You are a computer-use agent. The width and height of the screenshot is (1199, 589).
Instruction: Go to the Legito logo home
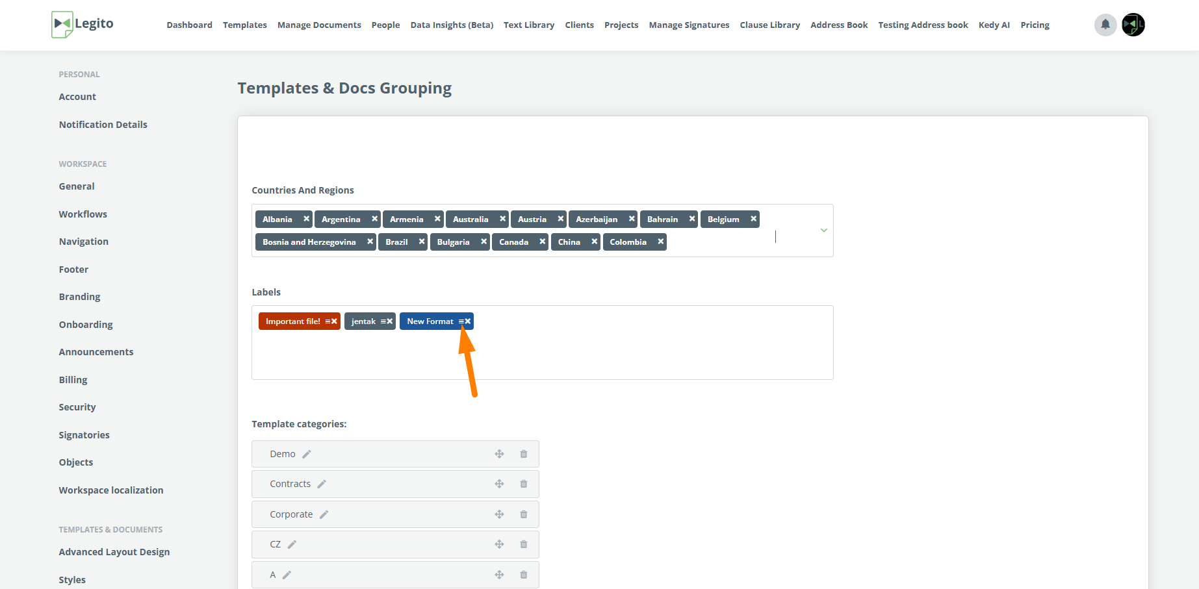tap(83, 25)
